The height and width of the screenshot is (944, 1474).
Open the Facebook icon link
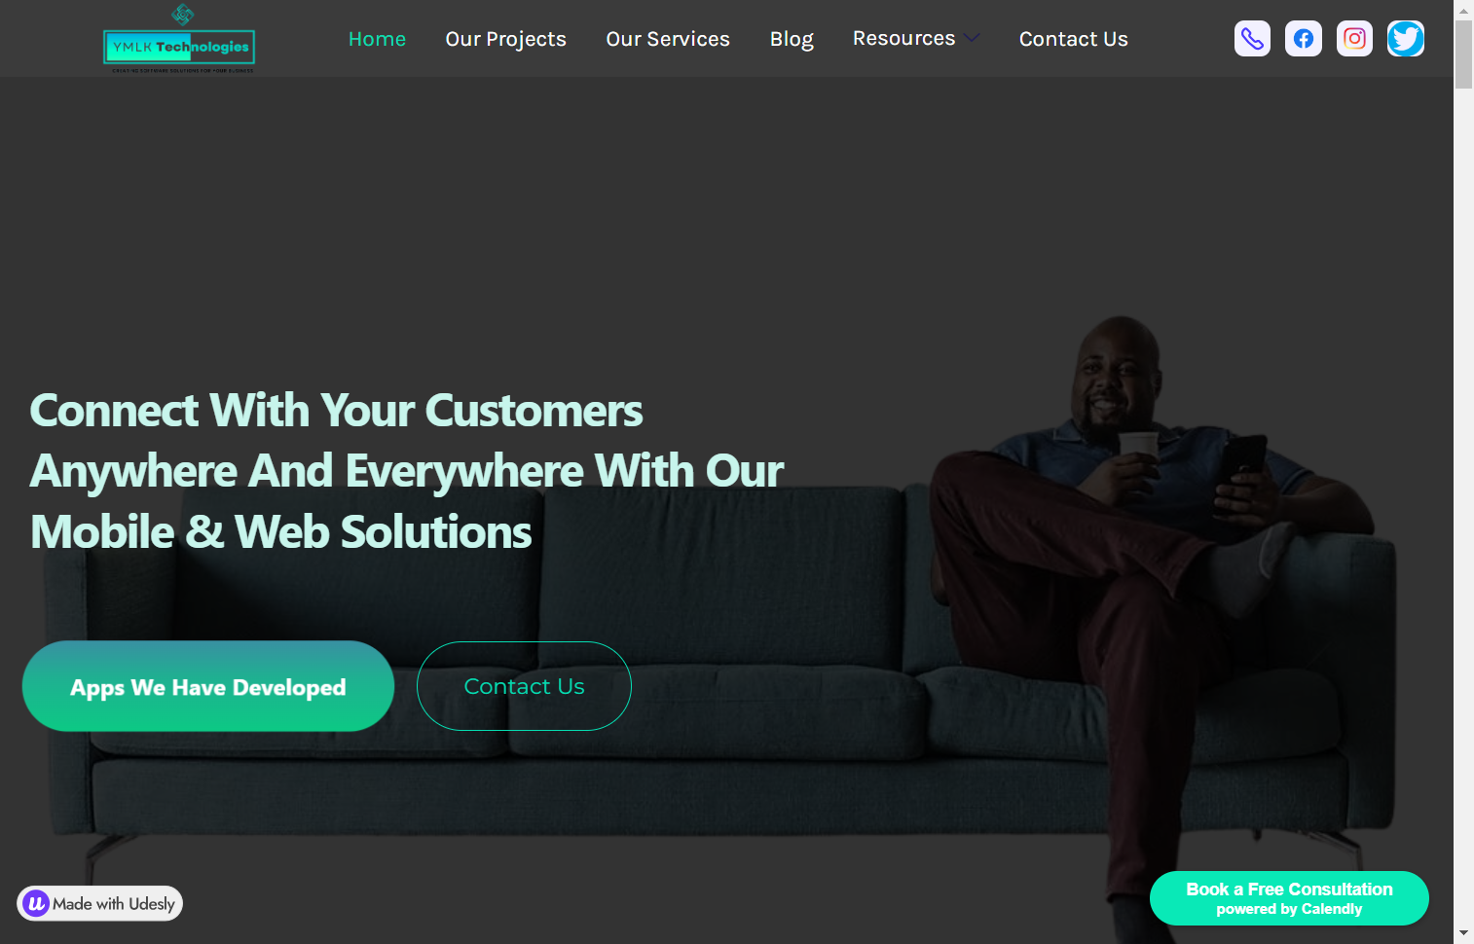point(1304,39)
